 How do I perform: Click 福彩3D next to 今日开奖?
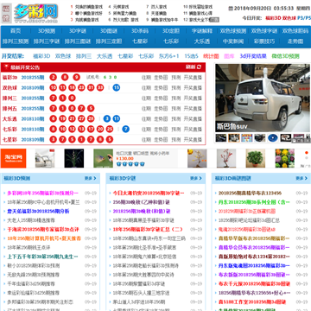click(273, 18)
